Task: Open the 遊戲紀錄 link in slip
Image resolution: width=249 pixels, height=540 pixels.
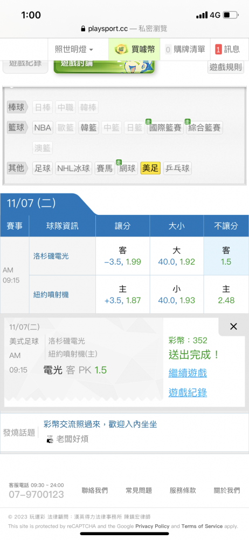Action: click(188, 393)
